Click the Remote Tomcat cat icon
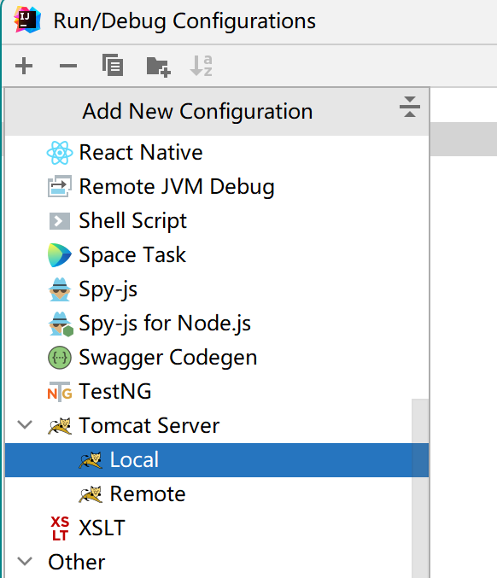 click(x=91, y=494)
